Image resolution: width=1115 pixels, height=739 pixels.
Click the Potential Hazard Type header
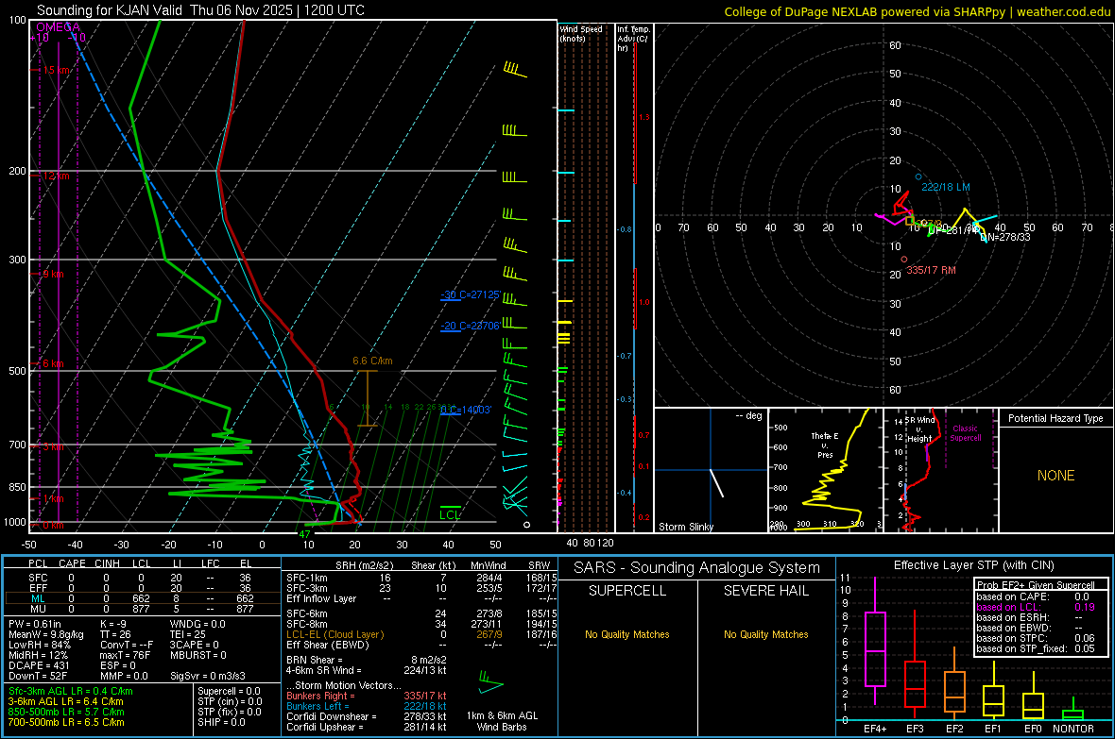1055,418
